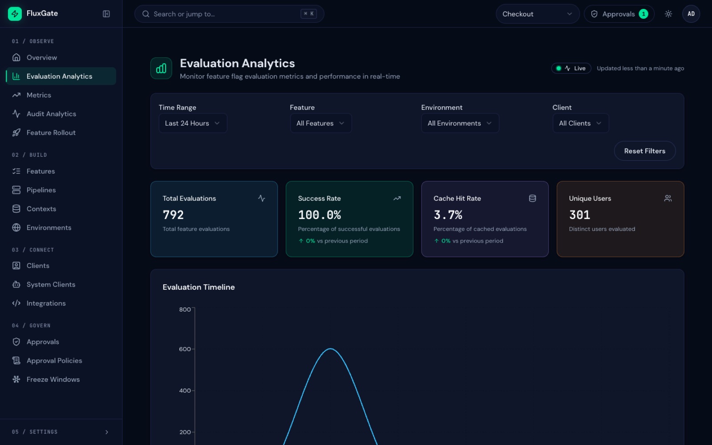The width and height of the screenshot is (712, 445).
Task: Click the Features checklist icon
Action: [16, 171]
